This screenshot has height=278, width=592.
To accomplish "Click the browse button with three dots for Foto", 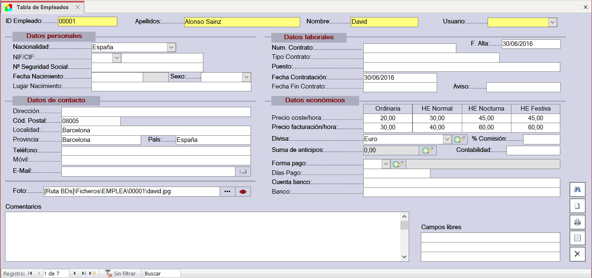I will point(227,192).
